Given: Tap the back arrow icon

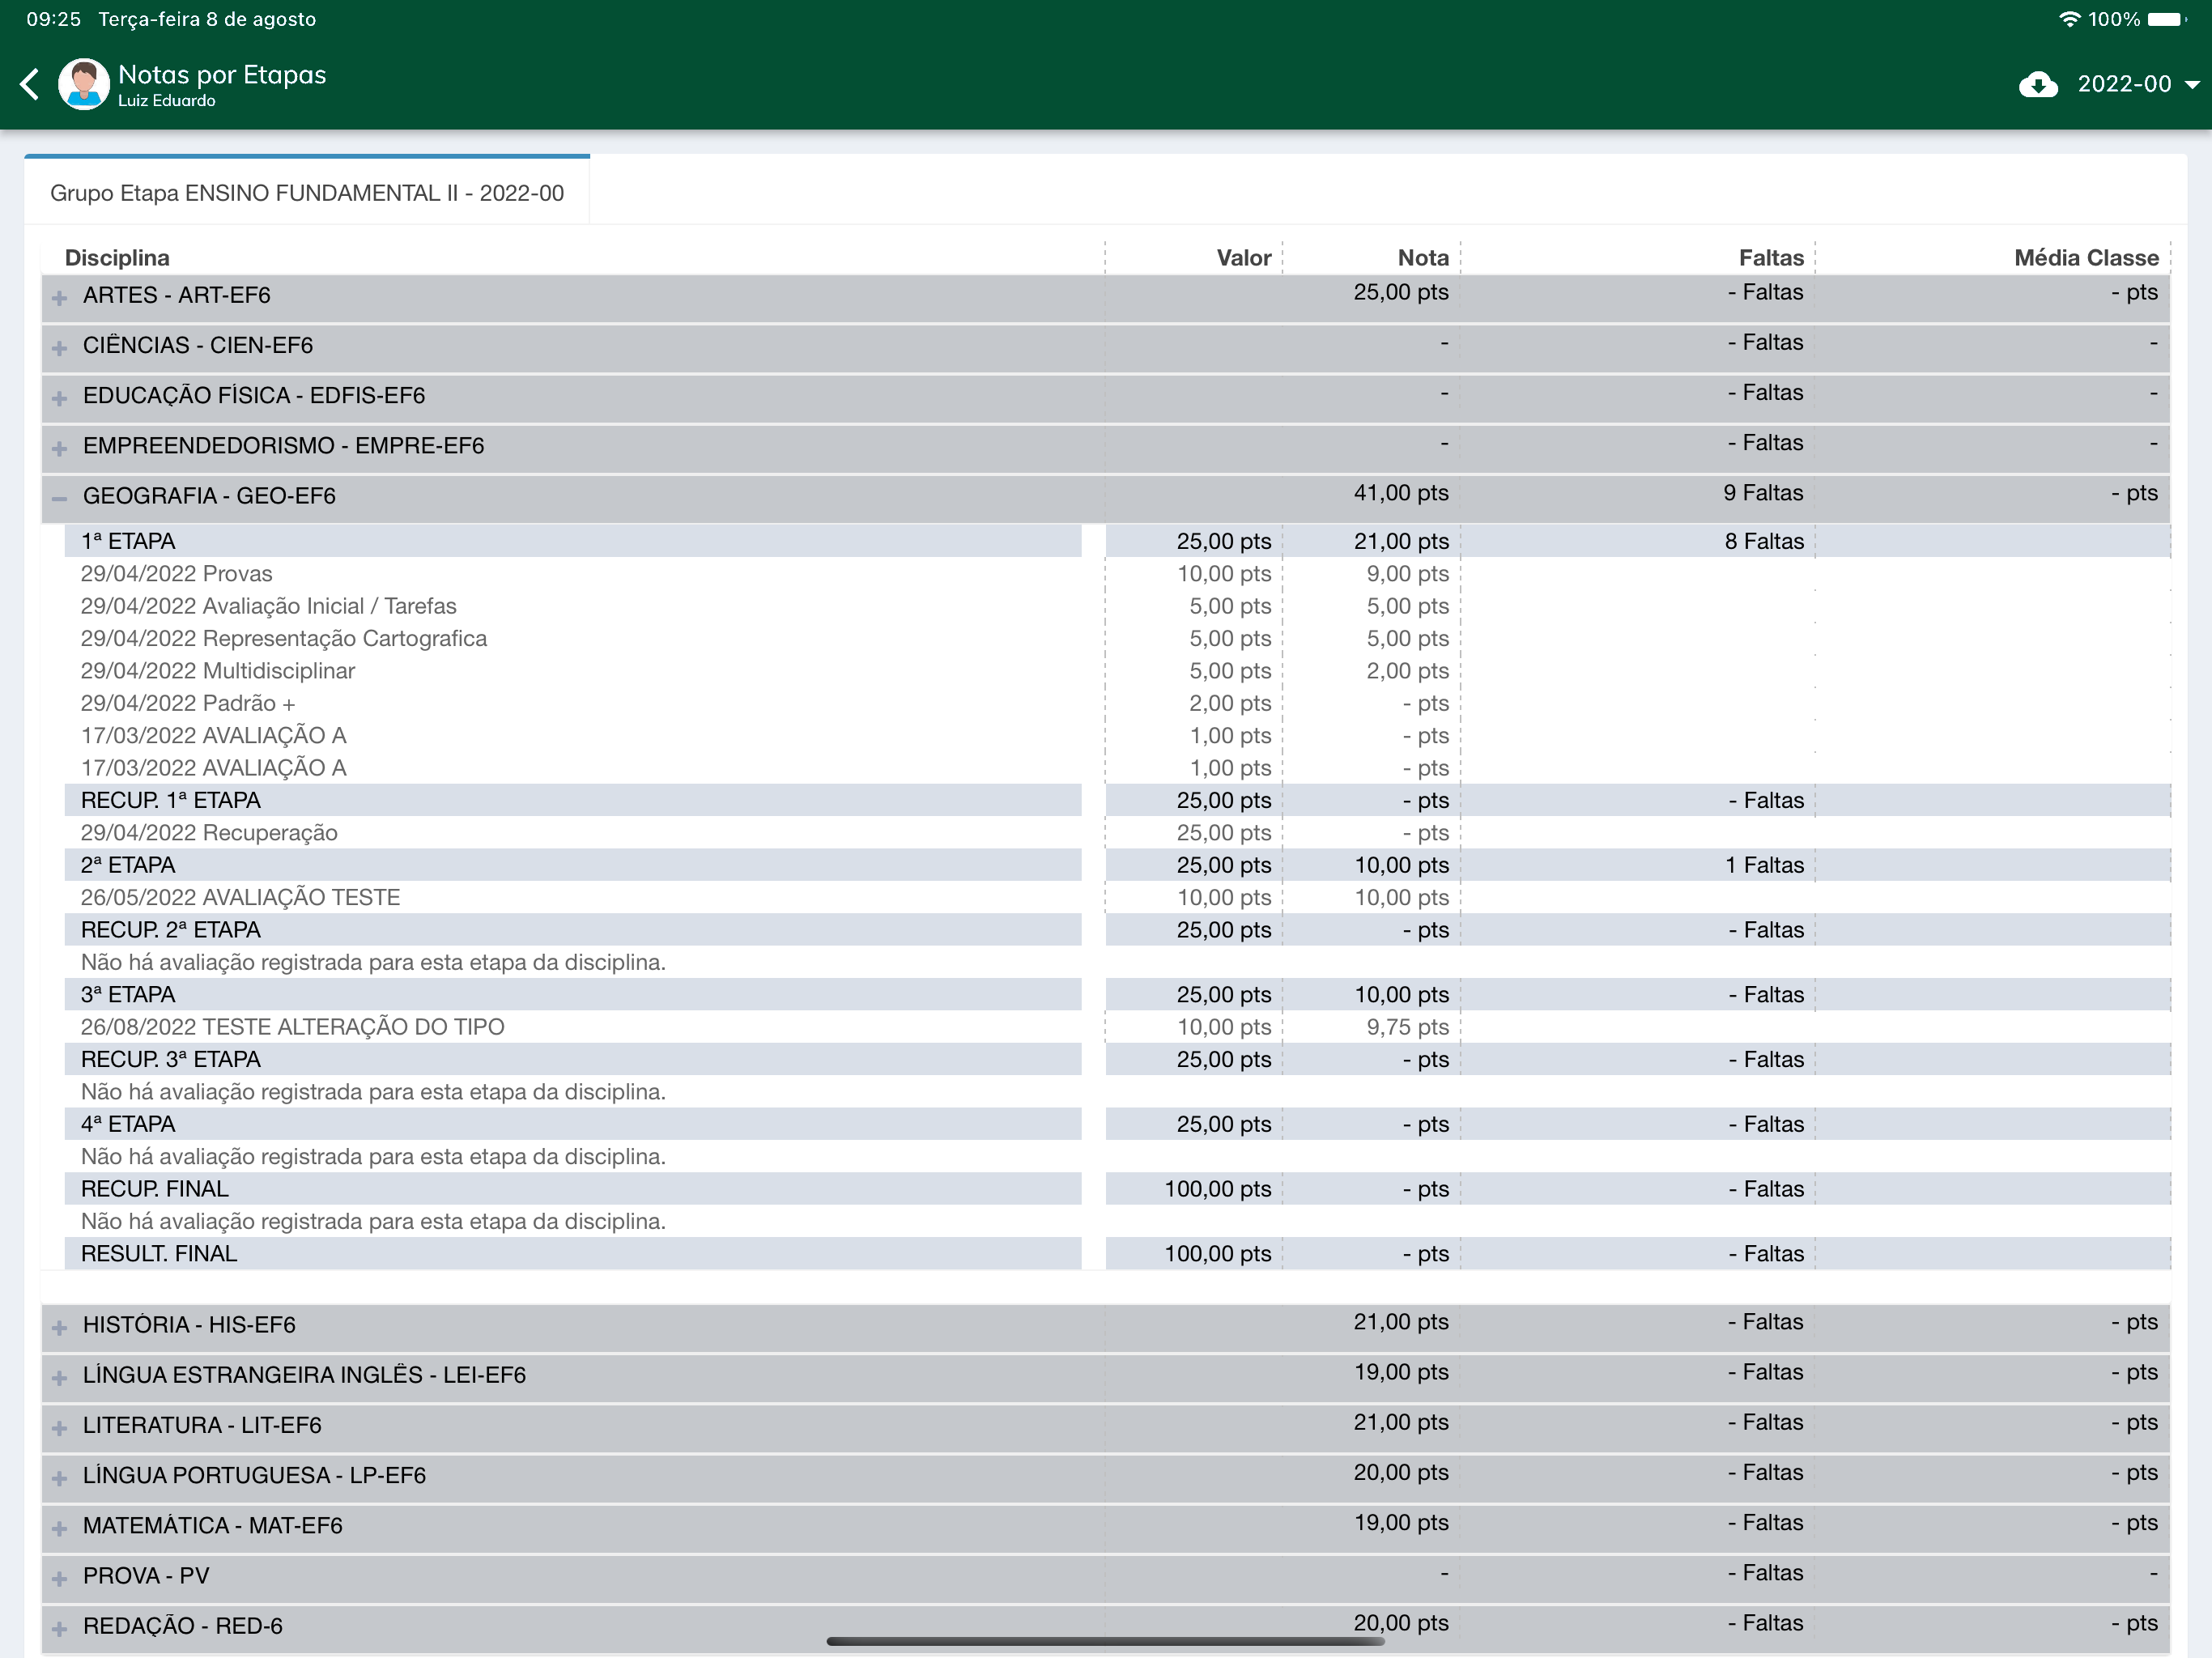Looking at the screenshot, I should [x=30, y=84].
